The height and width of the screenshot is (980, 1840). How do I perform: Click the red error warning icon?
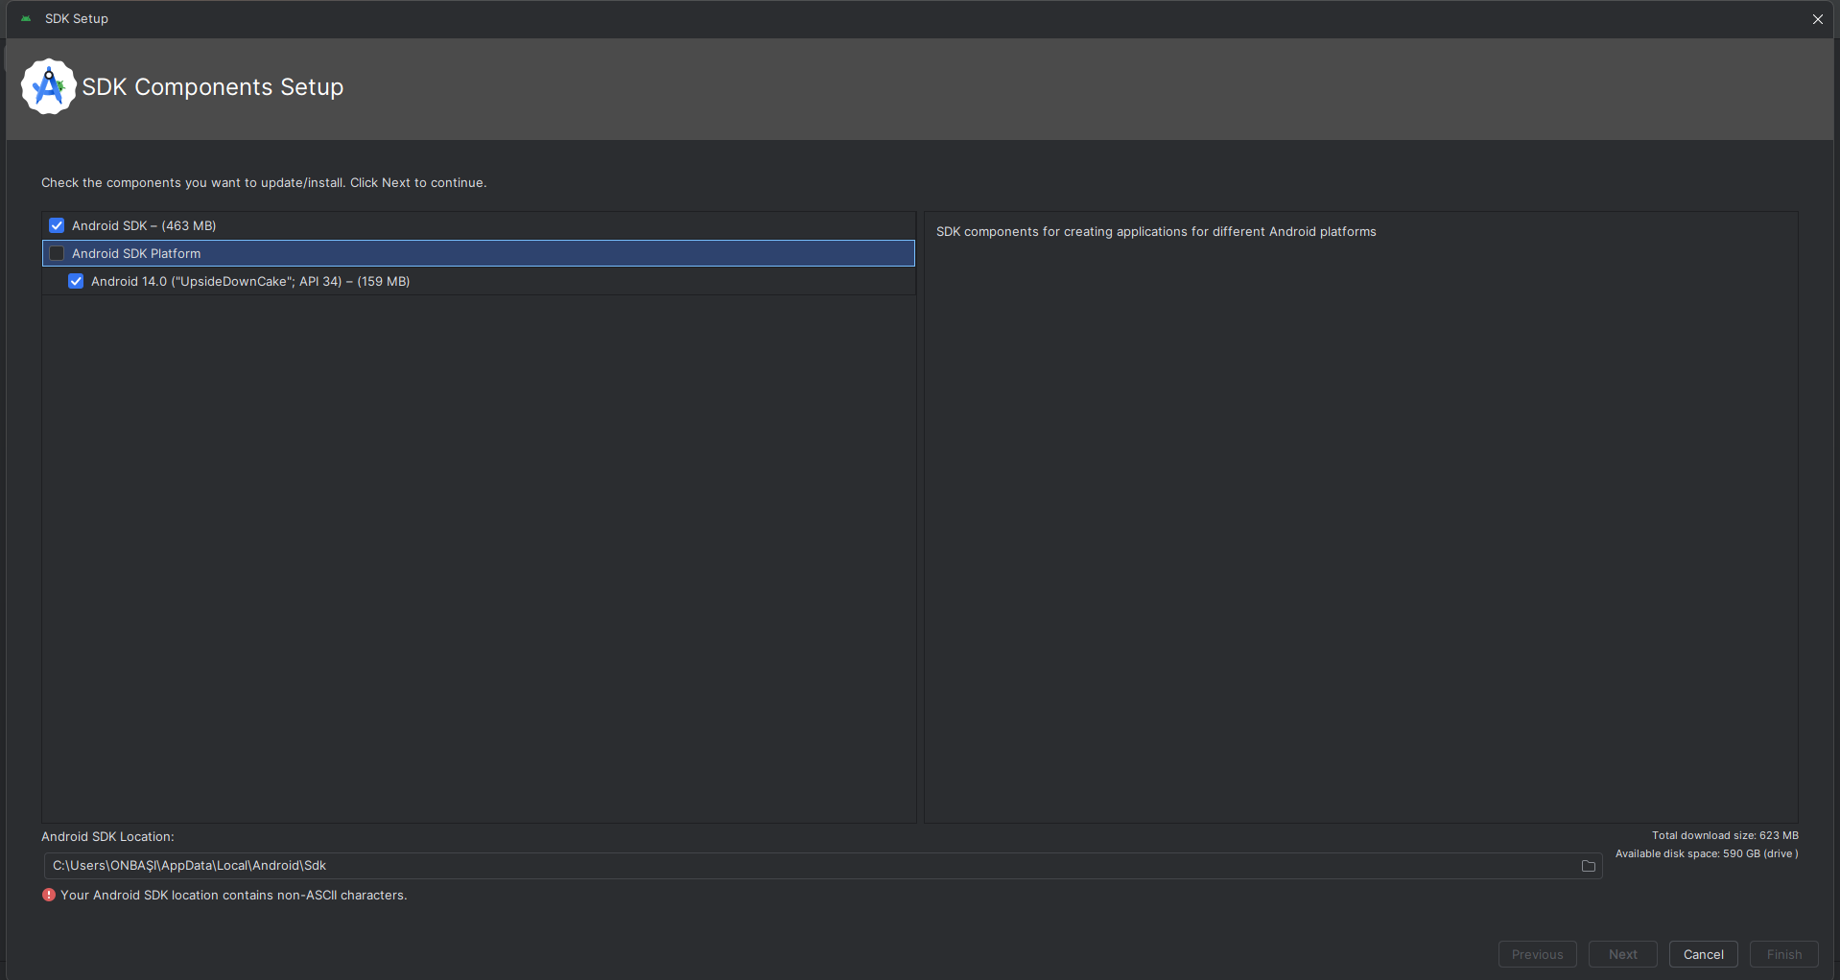coord(49,895)
